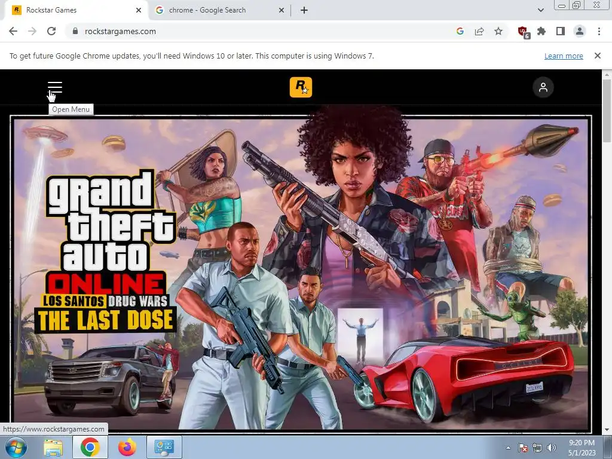Open Chrome extensions puzzle icon
This screenshot has width=612, height=459.
point(541,31)
